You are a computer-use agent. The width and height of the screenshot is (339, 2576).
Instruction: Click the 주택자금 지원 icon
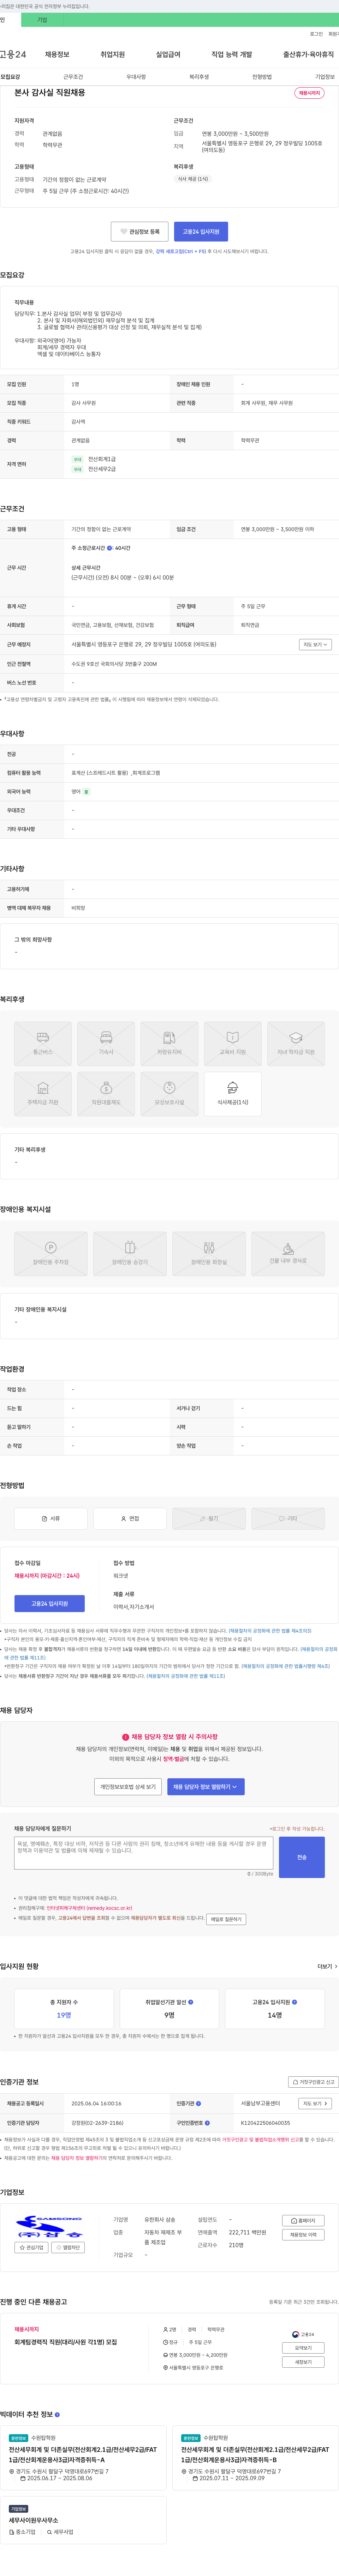click(43, 1094)
